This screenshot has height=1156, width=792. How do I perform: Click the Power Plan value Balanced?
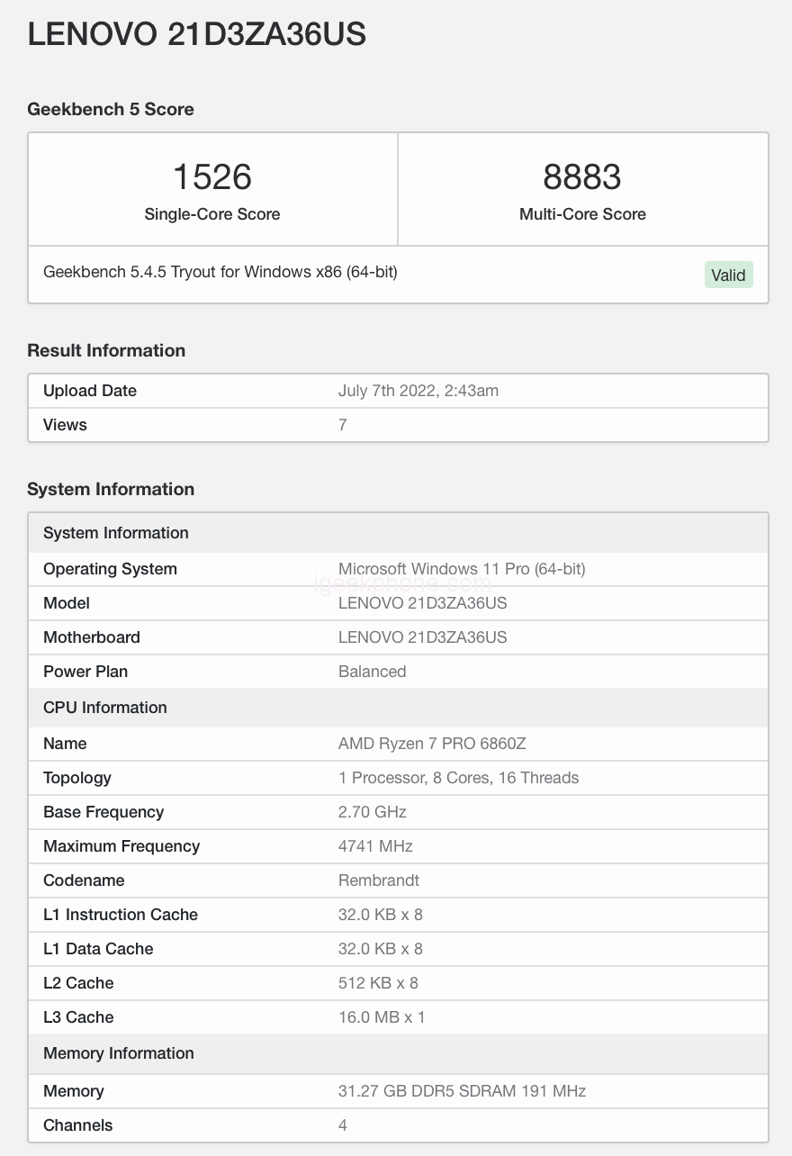(x=372, y=672)
